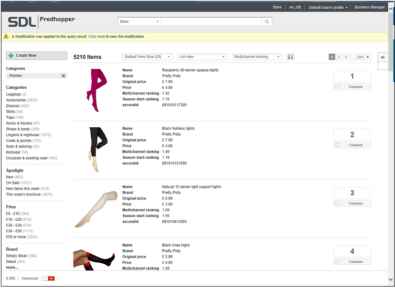The height and width of the screenshot is (288, 395).
Task: Collapse the right side panel arrow
Action: 383,57
